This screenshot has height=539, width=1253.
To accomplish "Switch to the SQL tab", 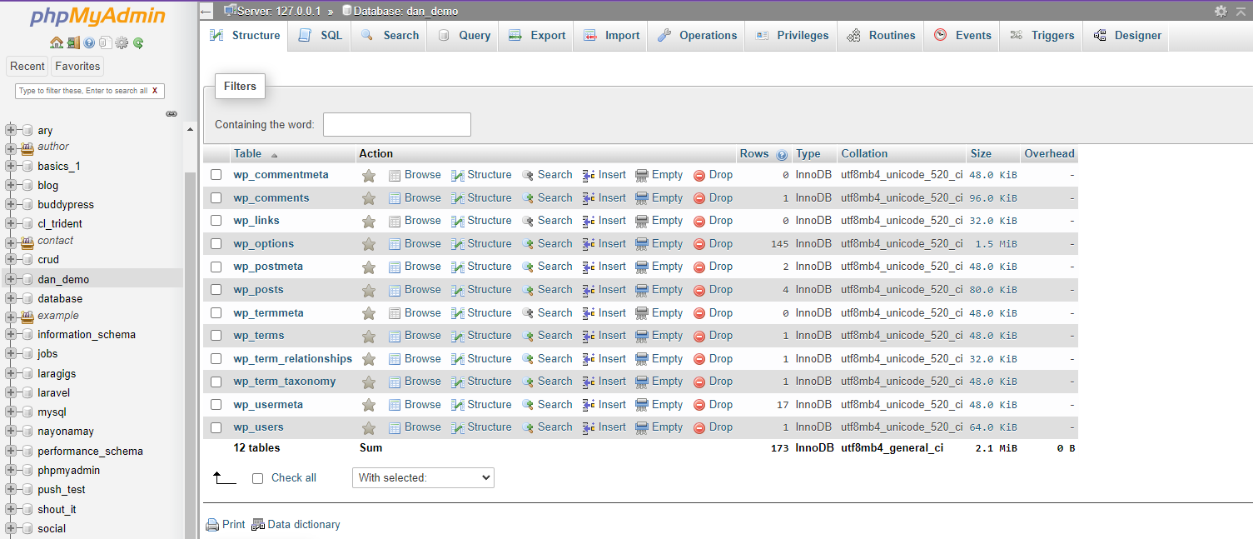I will tap(321, 36).
